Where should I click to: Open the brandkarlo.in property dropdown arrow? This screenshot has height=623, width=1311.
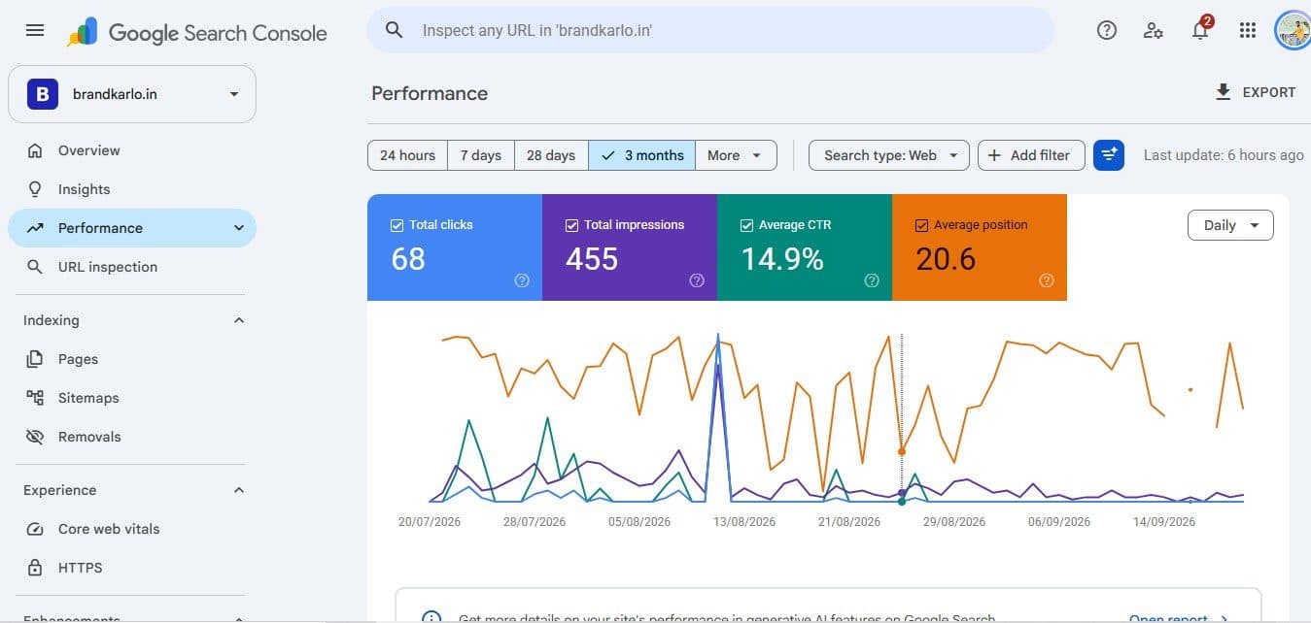tap(233, 94)
